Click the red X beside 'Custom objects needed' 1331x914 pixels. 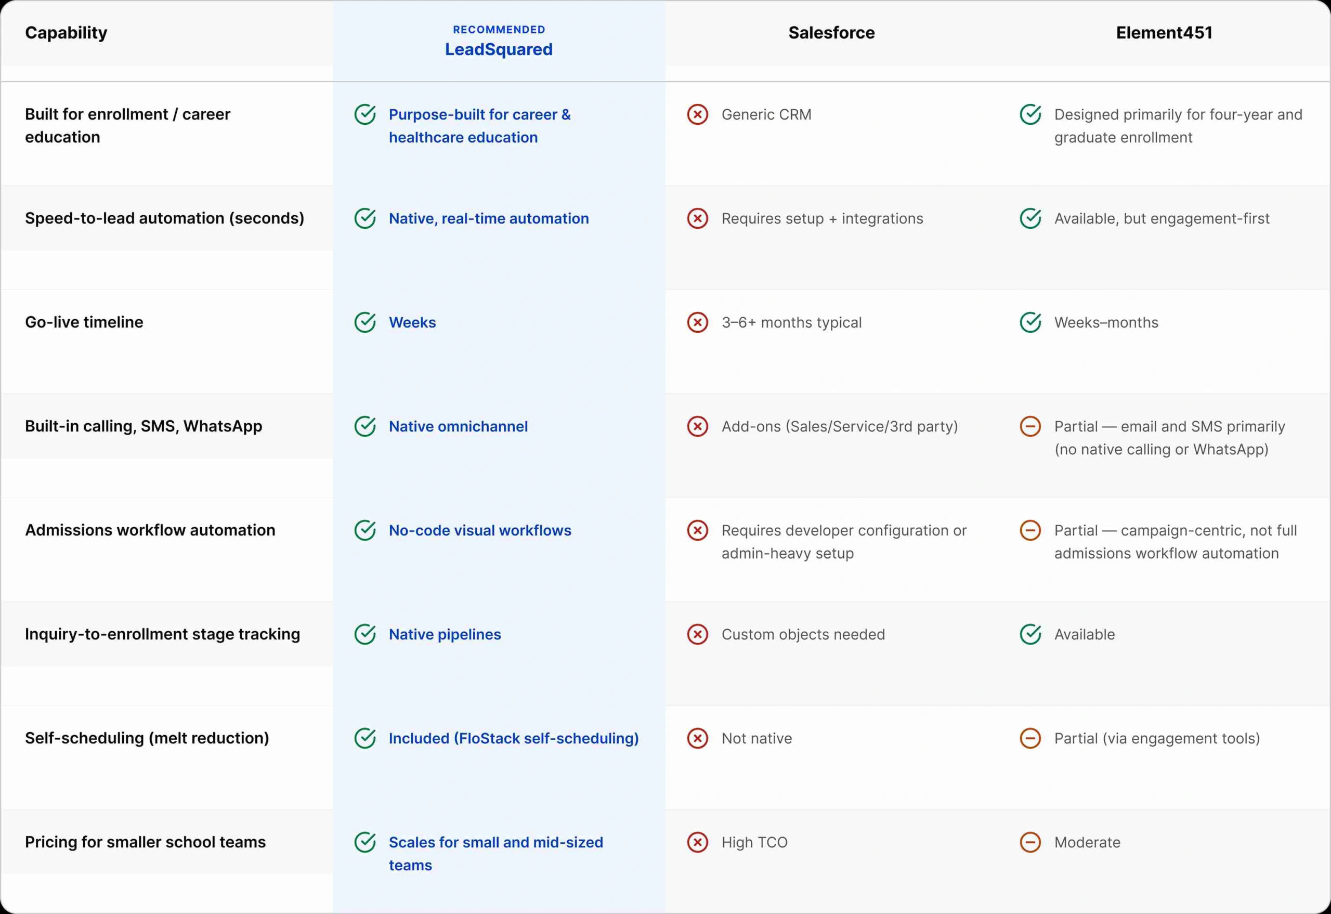(x=698, y=634)
